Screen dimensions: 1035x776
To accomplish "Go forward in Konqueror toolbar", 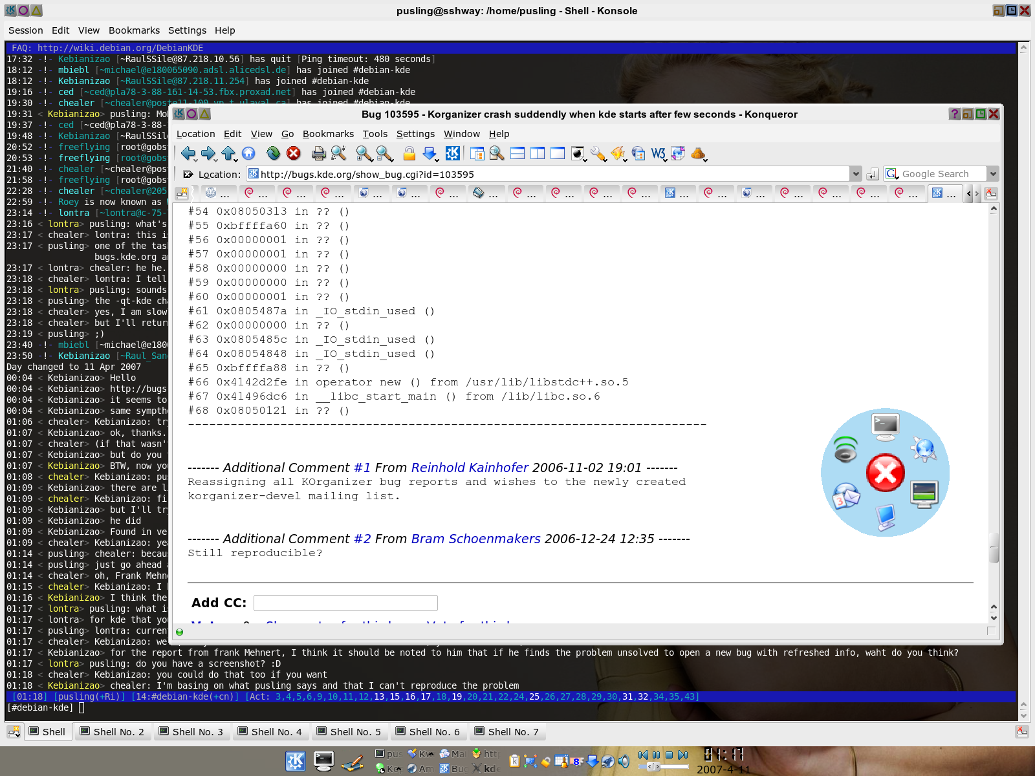I will (x=208, y=153).
